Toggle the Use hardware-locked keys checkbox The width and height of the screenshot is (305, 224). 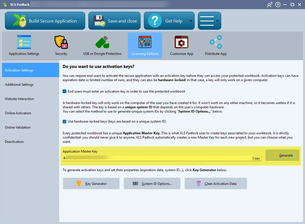pyautogui.click(x=65, y=121)
